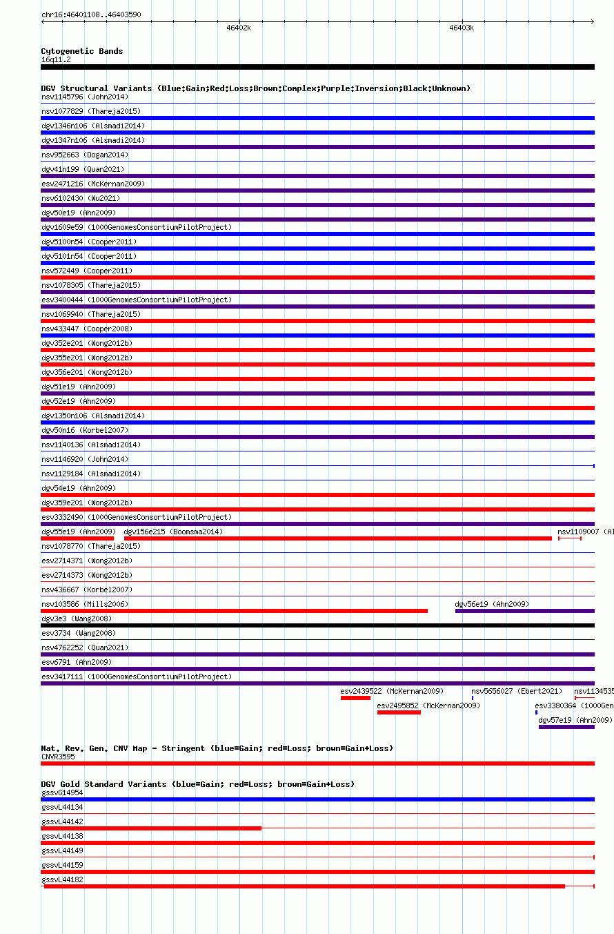Image resolution: width=614 pixels, height=934 pixels.
Task: Open nsv4762252 (Quan2021) variant
Action: (x=85, y=648)
